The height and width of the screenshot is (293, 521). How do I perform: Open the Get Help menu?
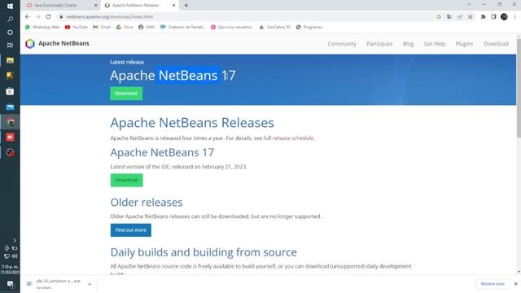pyautogui.click(x=434, y=44)
